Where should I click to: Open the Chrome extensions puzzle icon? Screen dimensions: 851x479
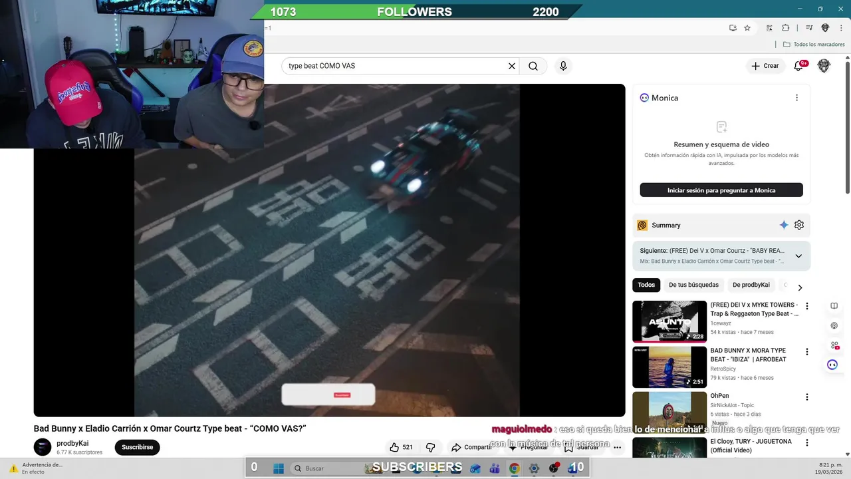[x=785, y=28]
